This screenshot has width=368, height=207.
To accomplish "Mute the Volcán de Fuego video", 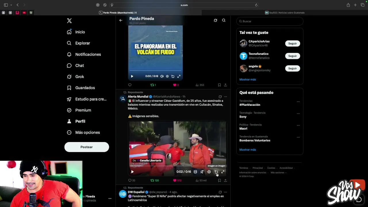I will [x=162, y=76].
